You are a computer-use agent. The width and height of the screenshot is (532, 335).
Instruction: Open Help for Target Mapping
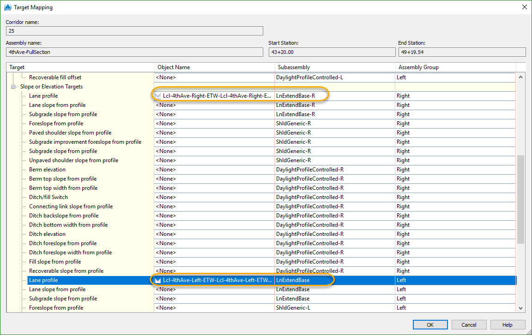508,325
